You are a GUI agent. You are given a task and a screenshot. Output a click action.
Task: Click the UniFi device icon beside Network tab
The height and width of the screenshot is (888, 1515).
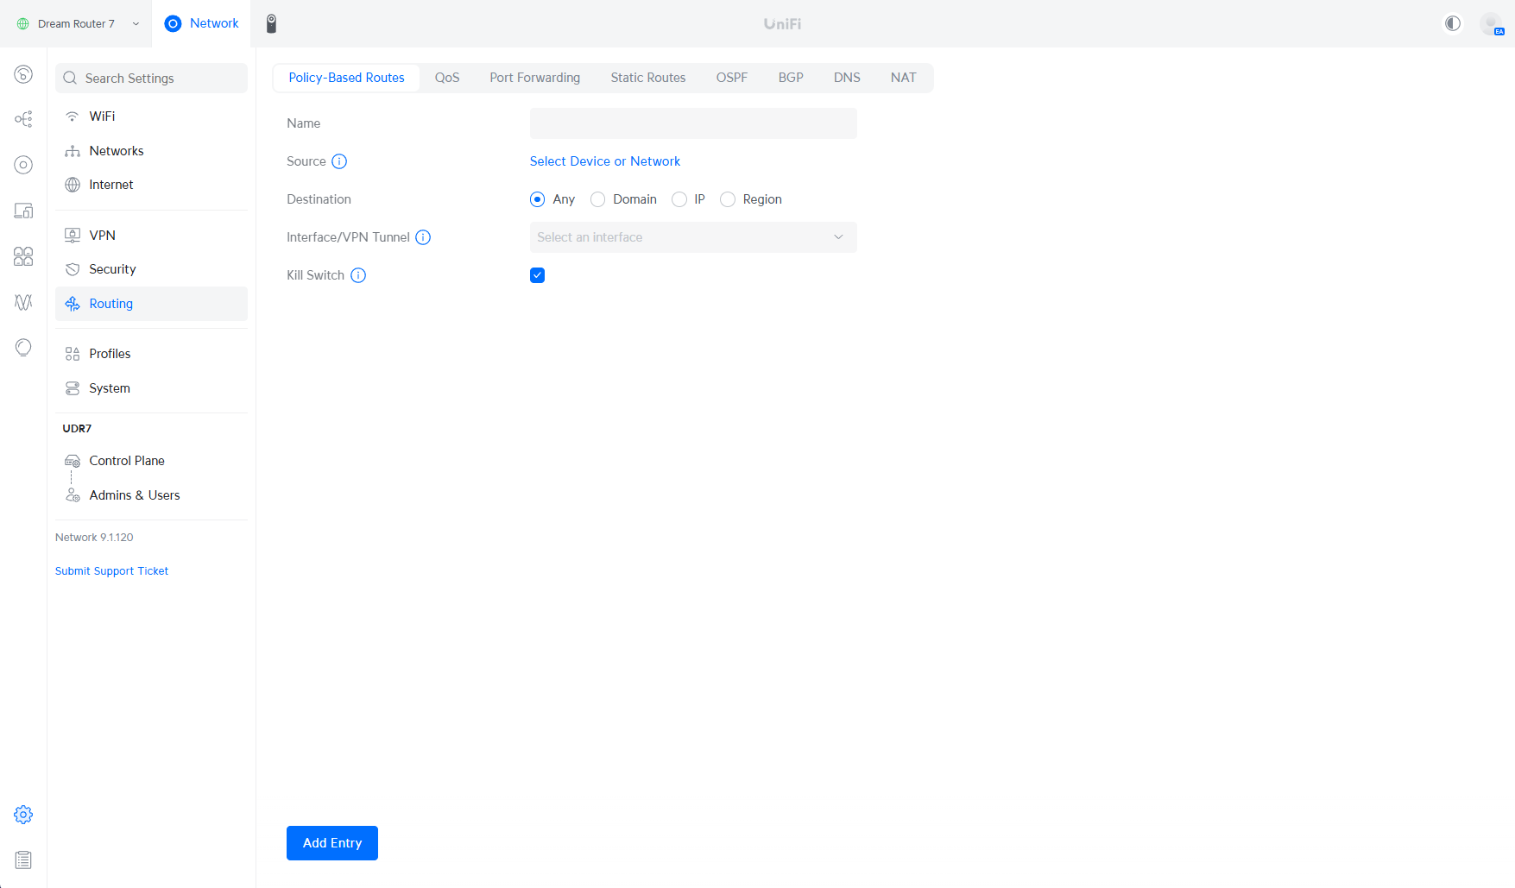pyautogui.click(x=271, y=24)
